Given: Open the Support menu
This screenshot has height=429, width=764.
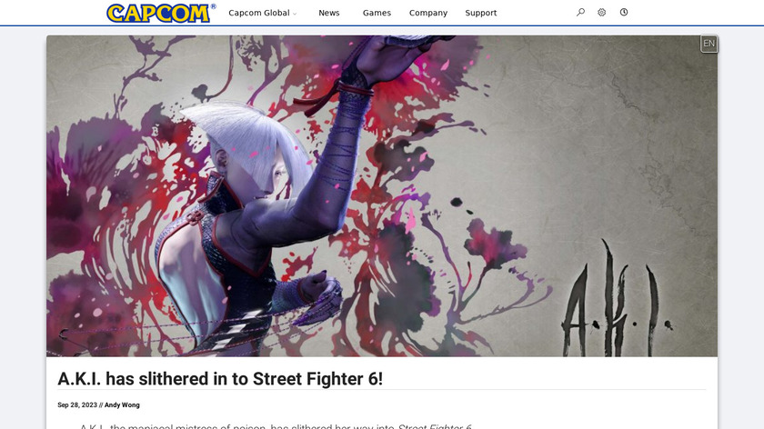Looking at the screenshot, I should tap(481, 13).
